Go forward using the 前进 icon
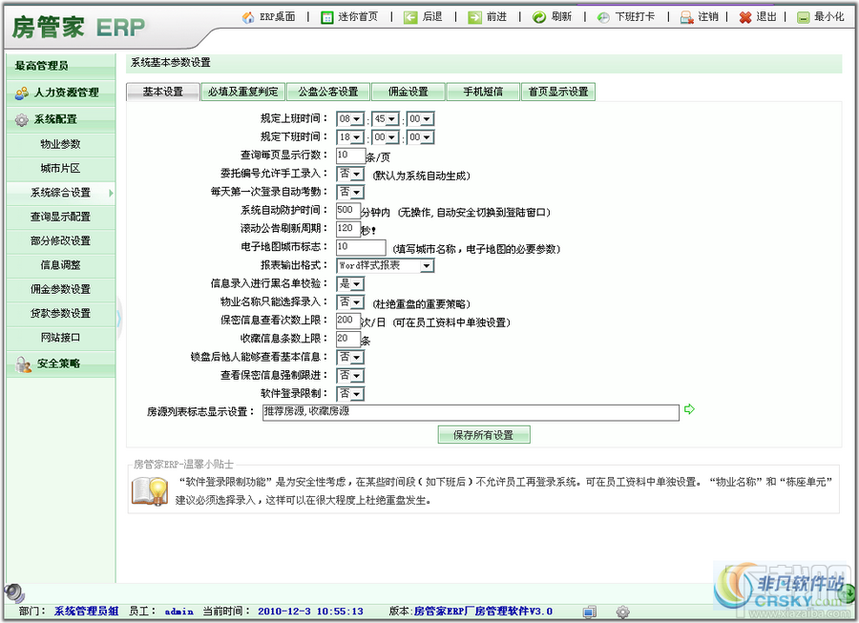 pyautogui.click(x=475, y=17)
